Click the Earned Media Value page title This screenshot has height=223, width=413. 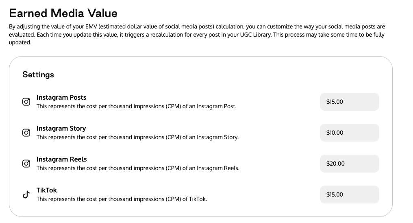click(63, 13)
